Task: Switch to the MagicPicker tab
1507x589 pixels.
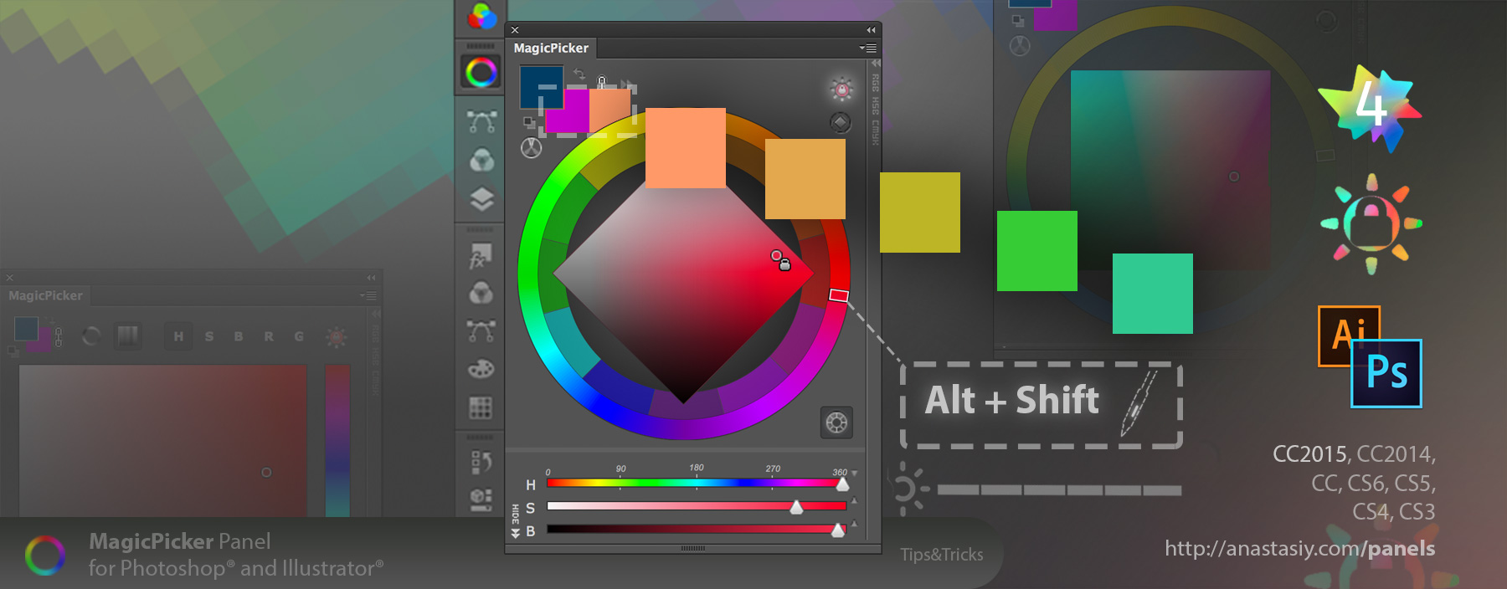Action: (x=551, y=49)
